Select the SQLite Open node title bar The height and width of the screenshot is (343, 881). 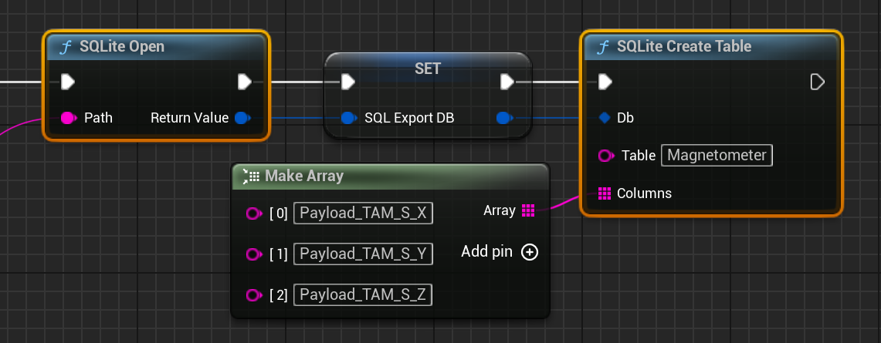click(x=121, y=46)
